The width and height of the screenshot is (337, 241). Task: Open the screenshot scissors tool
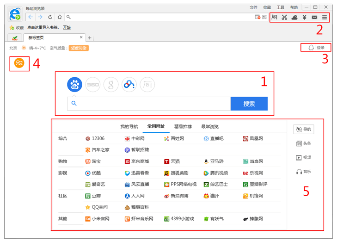[x=284, y=17]
